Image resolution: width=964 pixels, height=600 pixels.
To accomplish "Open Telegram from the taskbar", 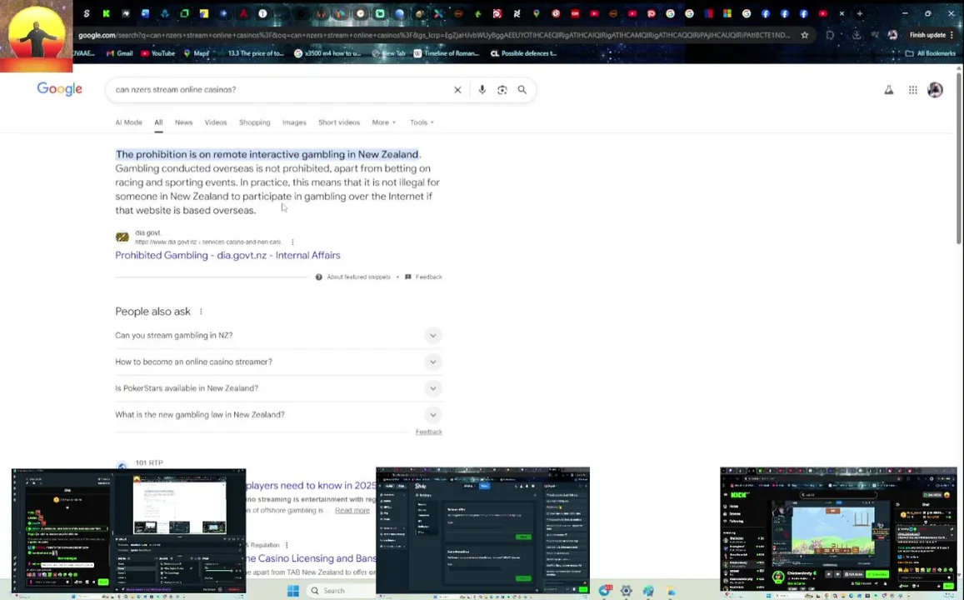I will point(605,591).
